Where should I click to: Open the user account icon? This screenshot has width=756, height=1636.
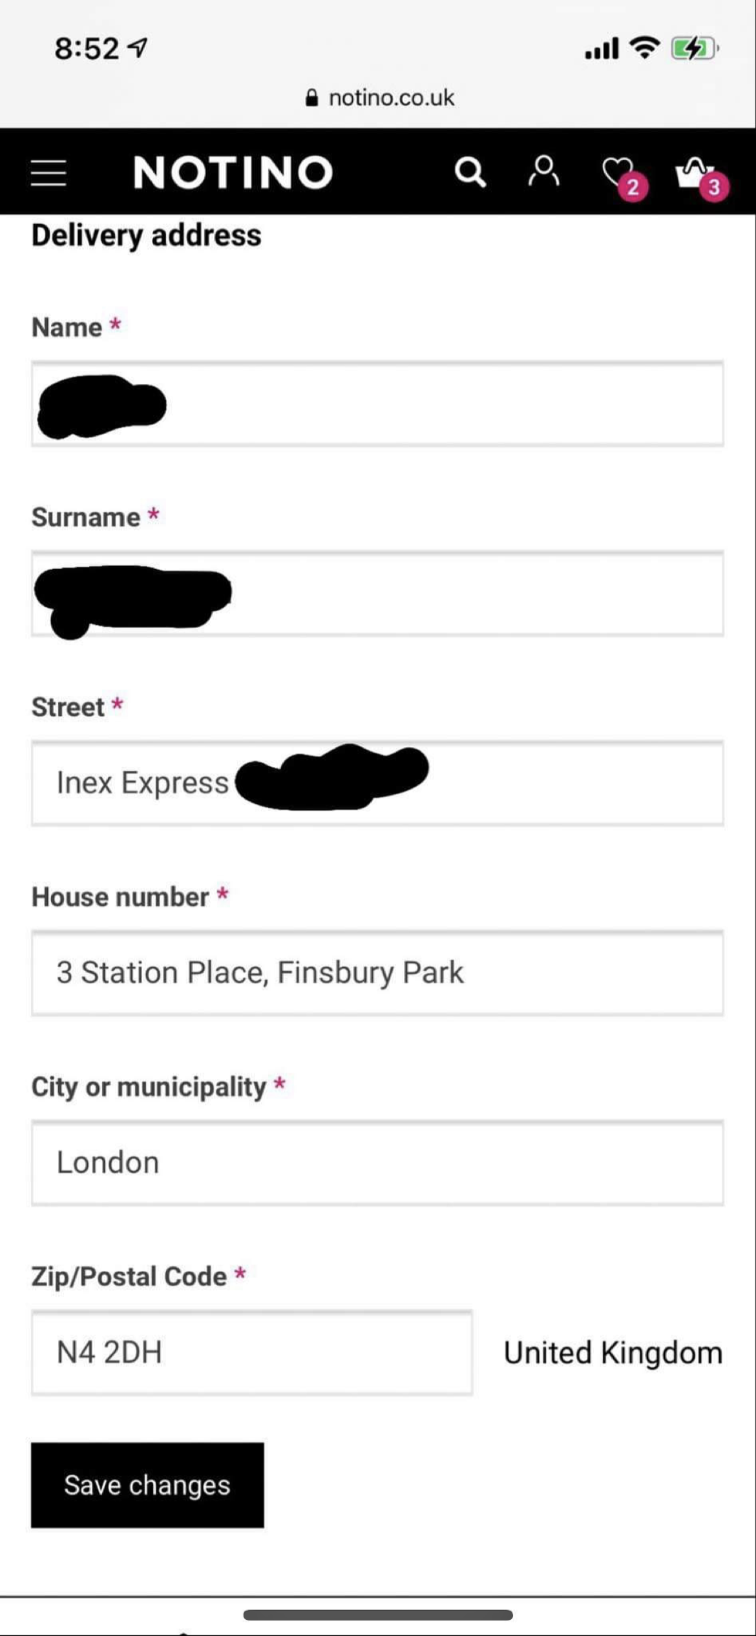click(x=544, y=171)
